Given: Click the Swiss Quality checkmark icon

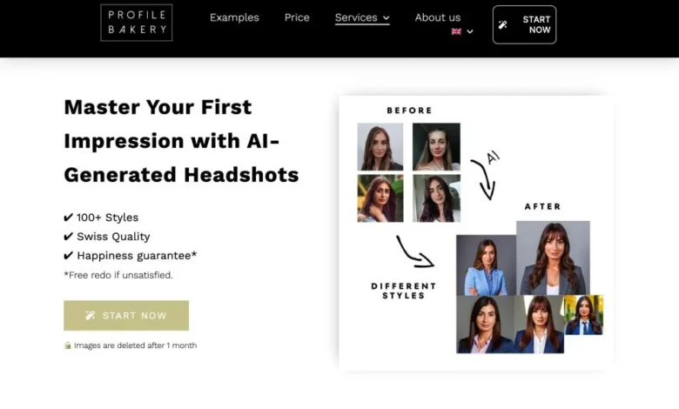Looking at the screenshot, I should point(69,237).
